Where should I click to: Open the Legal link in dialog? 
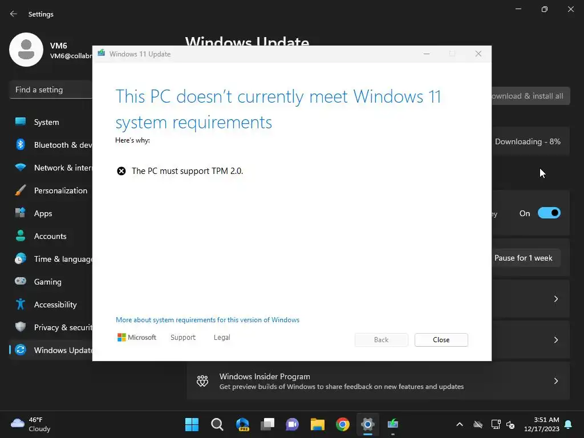[x=222, y=338]
